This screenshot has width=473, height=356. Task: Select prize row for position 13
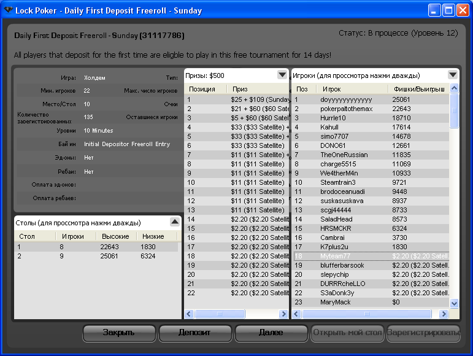click(x=237, y=210)
